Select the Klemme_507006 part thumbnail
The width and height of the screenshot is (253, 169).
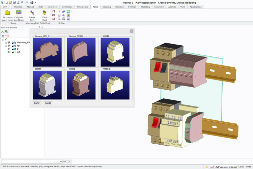pos(81,52)
